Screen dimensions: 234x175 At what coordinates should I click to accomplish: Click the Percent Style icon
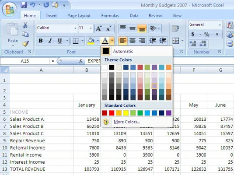tap(207, 35)
